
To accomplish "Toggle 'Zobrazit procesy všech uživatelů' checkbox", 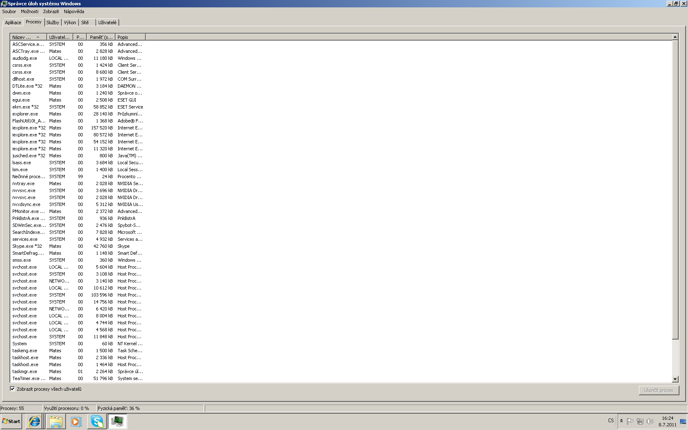I will pyautogui.click(x=12, y=389).
